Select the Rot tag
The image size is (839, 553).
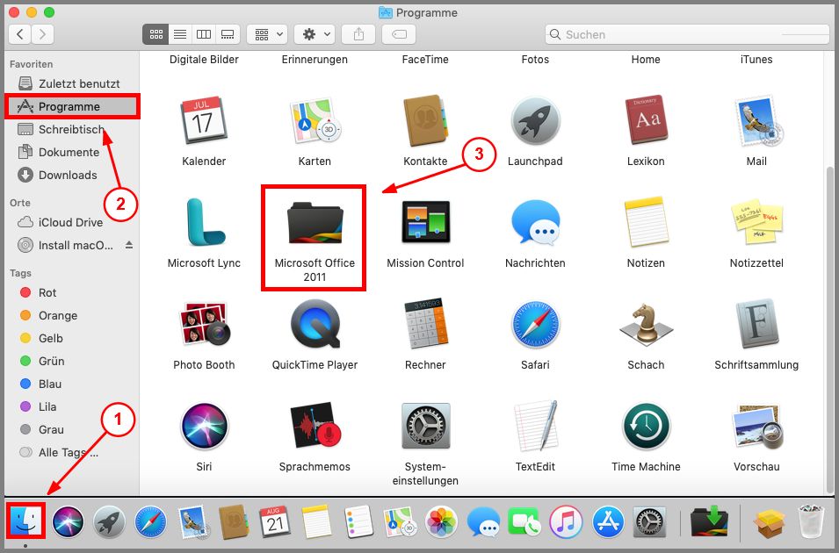tap(72, 292)
